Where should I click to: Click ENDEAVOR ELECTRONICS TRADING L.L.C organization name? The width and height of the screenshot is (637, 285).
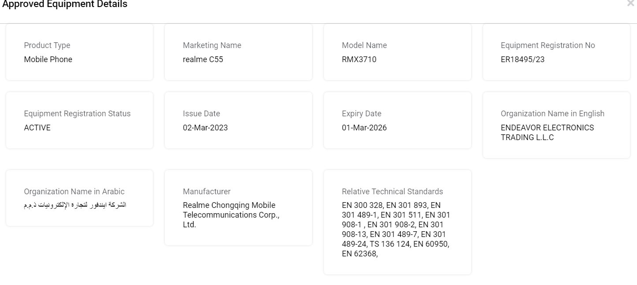(548, 133)
